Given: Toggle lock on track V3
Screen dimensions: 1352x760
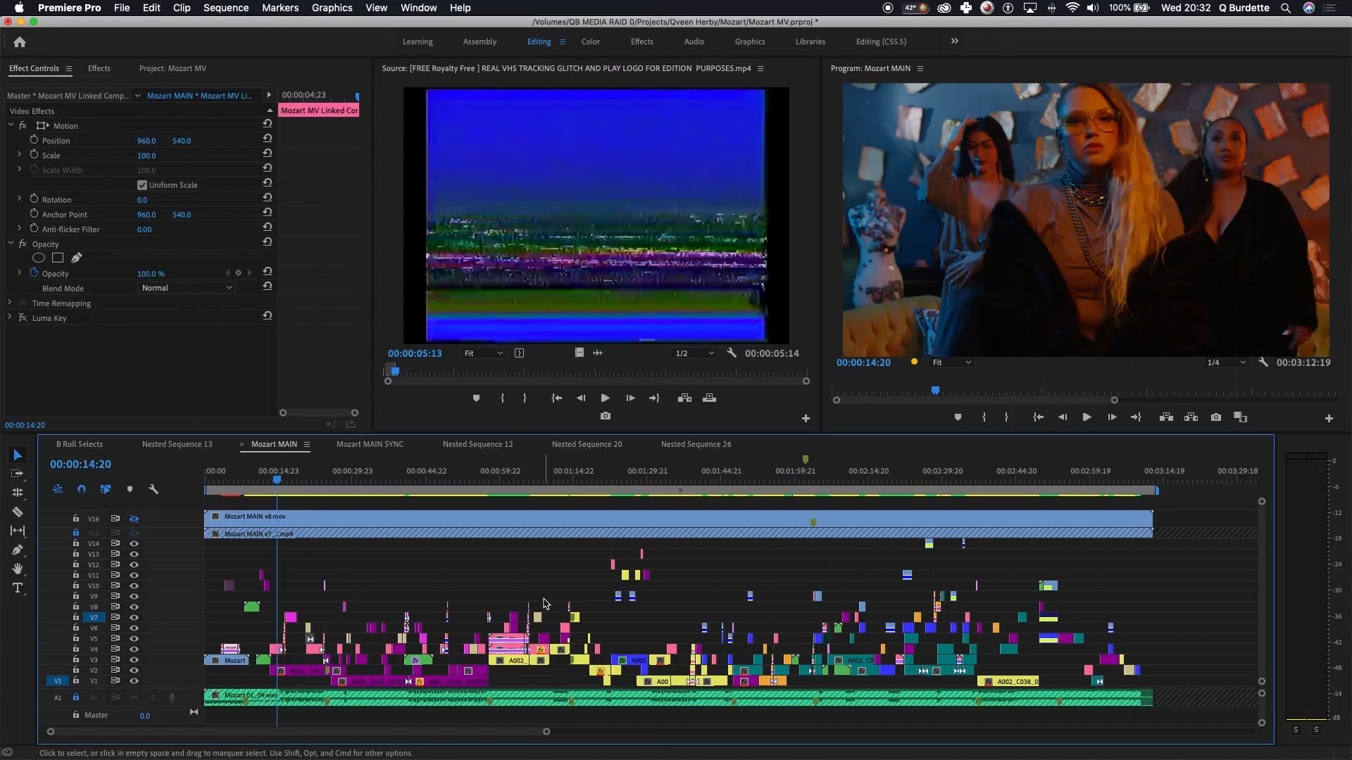Looking at the screenshot, I should (x=75, y=659).
